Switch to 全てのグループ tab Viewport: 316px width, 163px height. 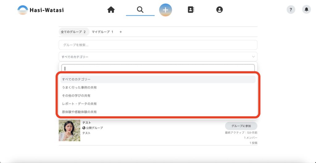coord(73,32)
